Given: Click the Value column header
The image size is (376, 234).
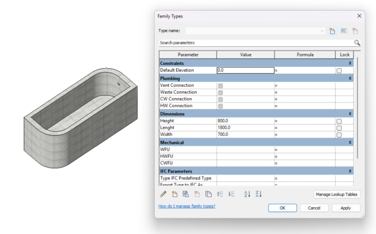Looking at the screenshot, I should 246,54.
